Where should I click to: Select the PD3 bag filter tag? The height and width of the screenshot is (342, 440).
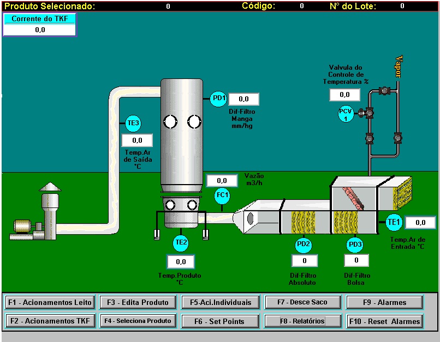(355, 245)
